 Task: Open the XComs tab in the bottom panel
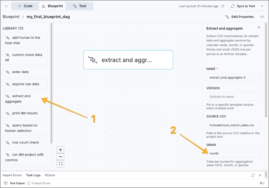(50, 175)
